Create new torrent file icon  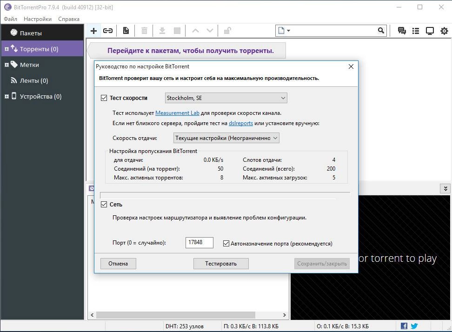click(x=126, y=31)
